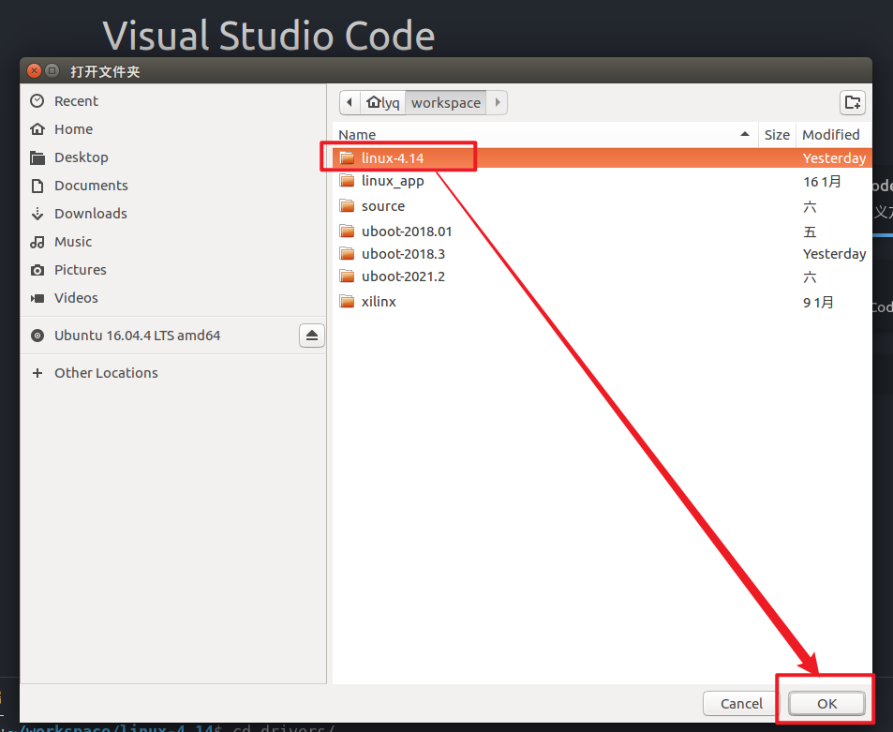
Task: Click the Music note icon
Action: 37,242
